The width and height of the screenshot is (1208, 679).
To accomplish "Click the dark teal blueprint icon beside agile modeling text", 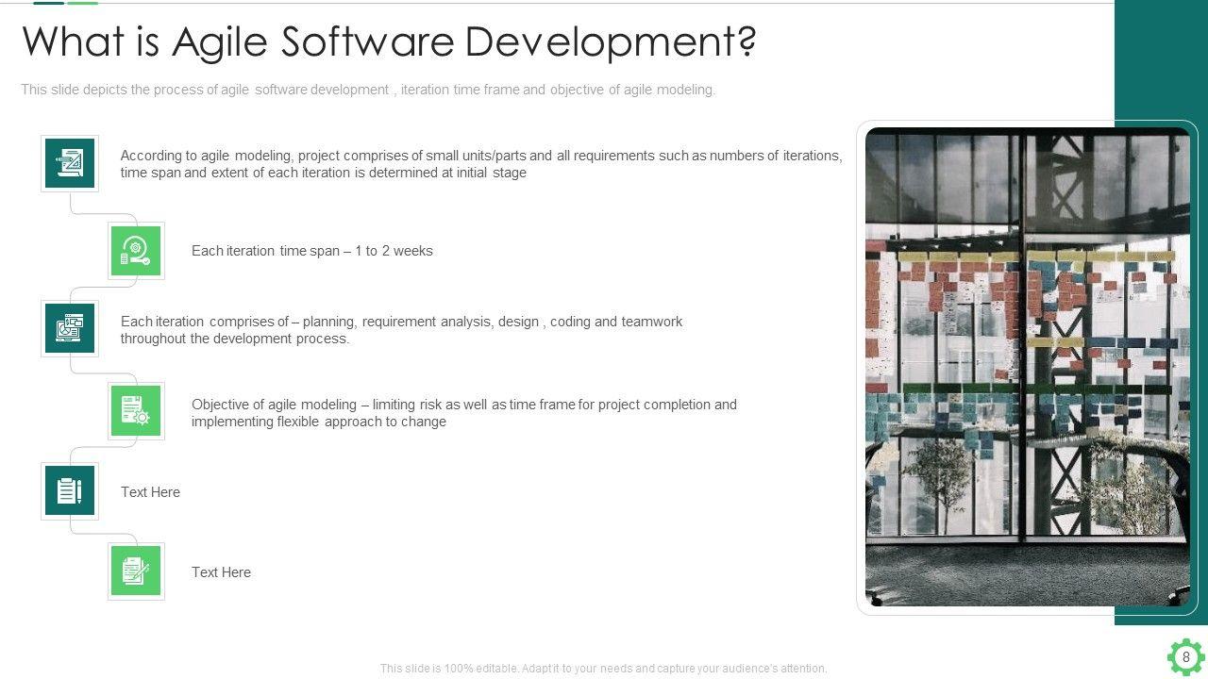I will pyautogui.click(x=70, y=164).
